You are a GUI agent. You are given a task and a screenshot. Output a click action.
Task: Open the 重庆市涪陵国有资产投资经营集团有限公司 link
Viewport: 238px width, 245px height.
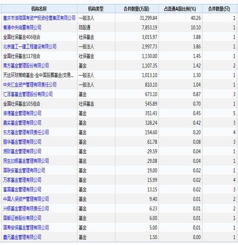[39, 18]
